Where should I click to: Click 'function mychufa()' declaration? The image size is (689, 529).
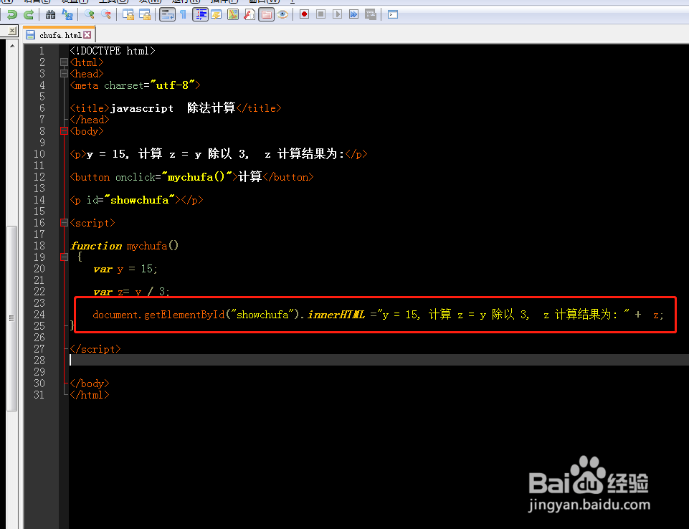(x=124, y=246)
